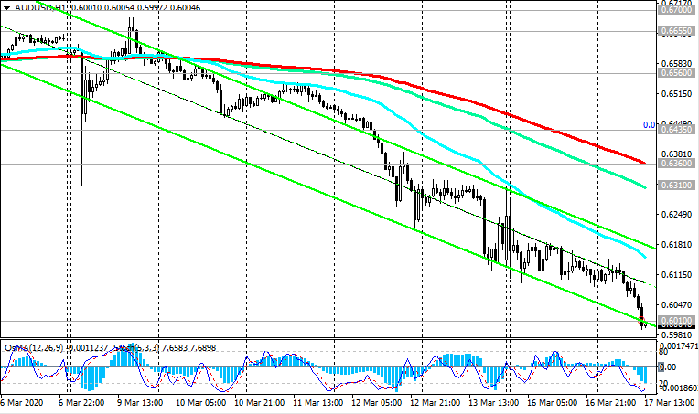Image resolution: width=699 pixels, height=414 pixels.
Task: Click the 12 Mar 05:00 time label
Action: (377, 403)
